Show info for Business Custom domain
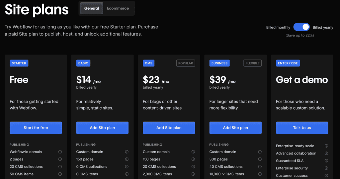The width and height of the screenshot is (340, 179). [260, 152]
